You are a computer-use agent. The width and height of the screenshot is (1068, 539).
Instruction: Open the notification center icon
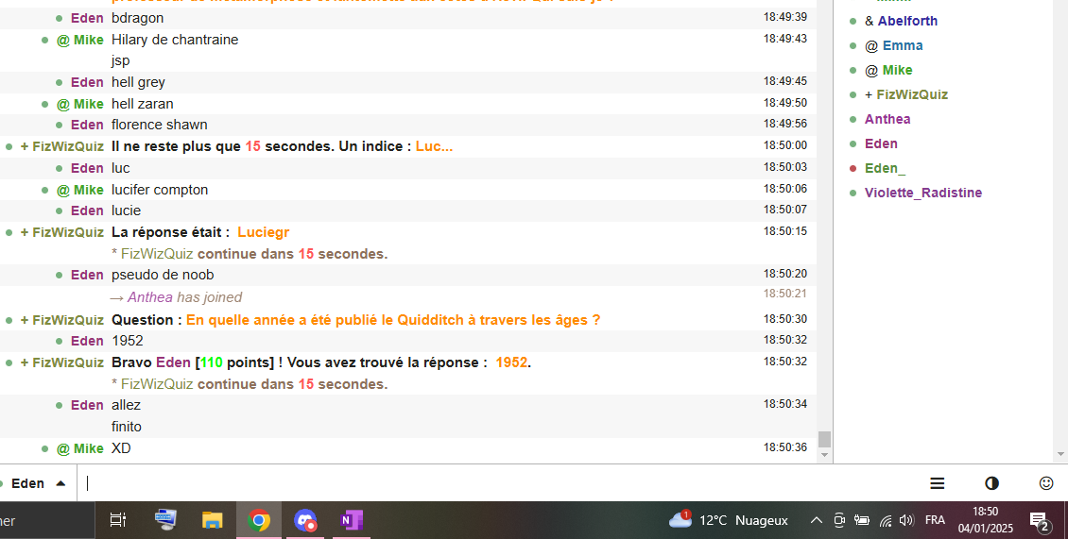click(x=1040, y=521)
